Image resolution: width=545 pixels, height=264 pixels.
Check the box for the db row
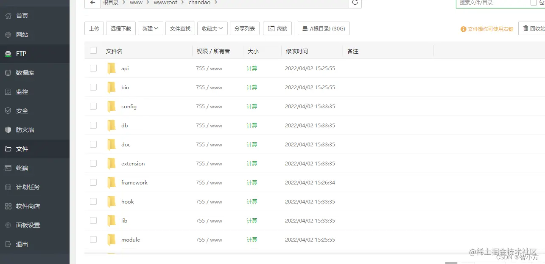coord(93,125)
